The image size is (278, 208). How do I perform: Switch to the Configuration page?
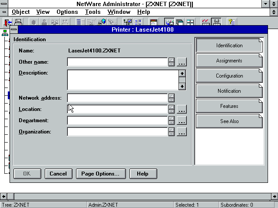click(x=229, y=76)
